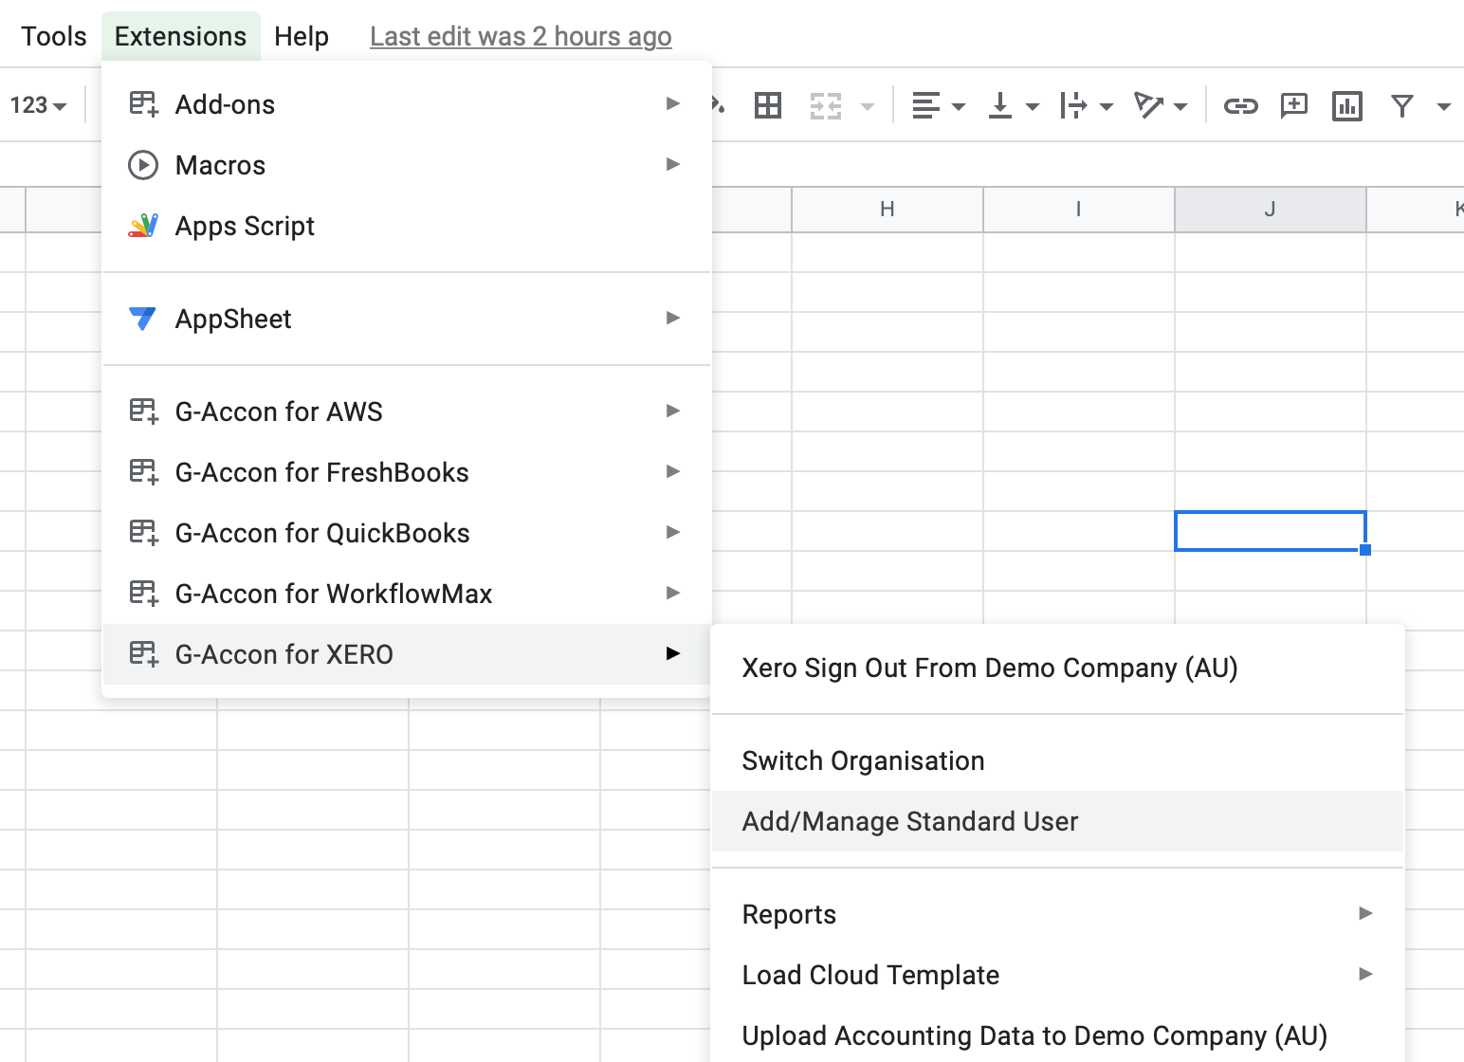Screen dimensions: 1464x1062
Task: Expand the Macros submenu arrow
Action: pos(673,164)
